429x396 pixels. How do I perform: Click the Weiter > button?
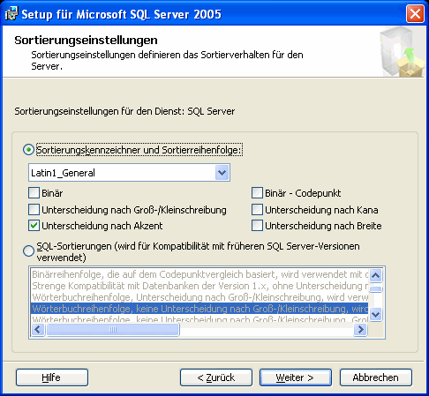point(296,377)
